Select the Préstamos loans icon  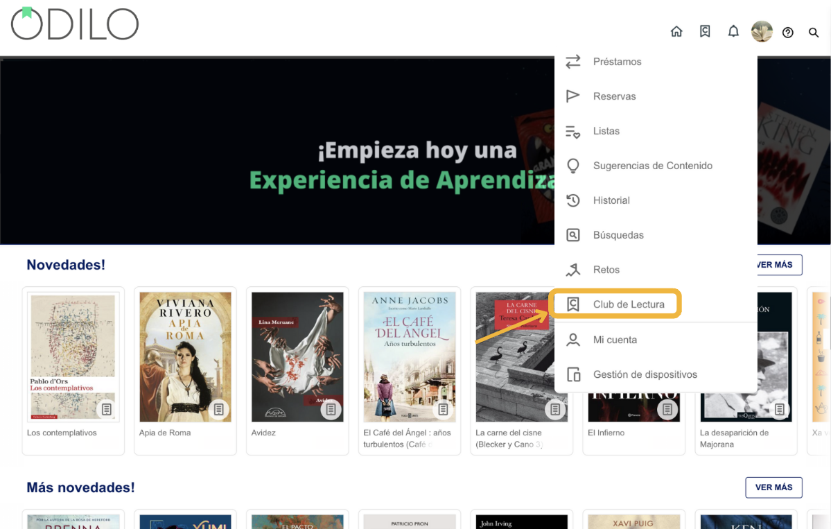click(573, 62)
